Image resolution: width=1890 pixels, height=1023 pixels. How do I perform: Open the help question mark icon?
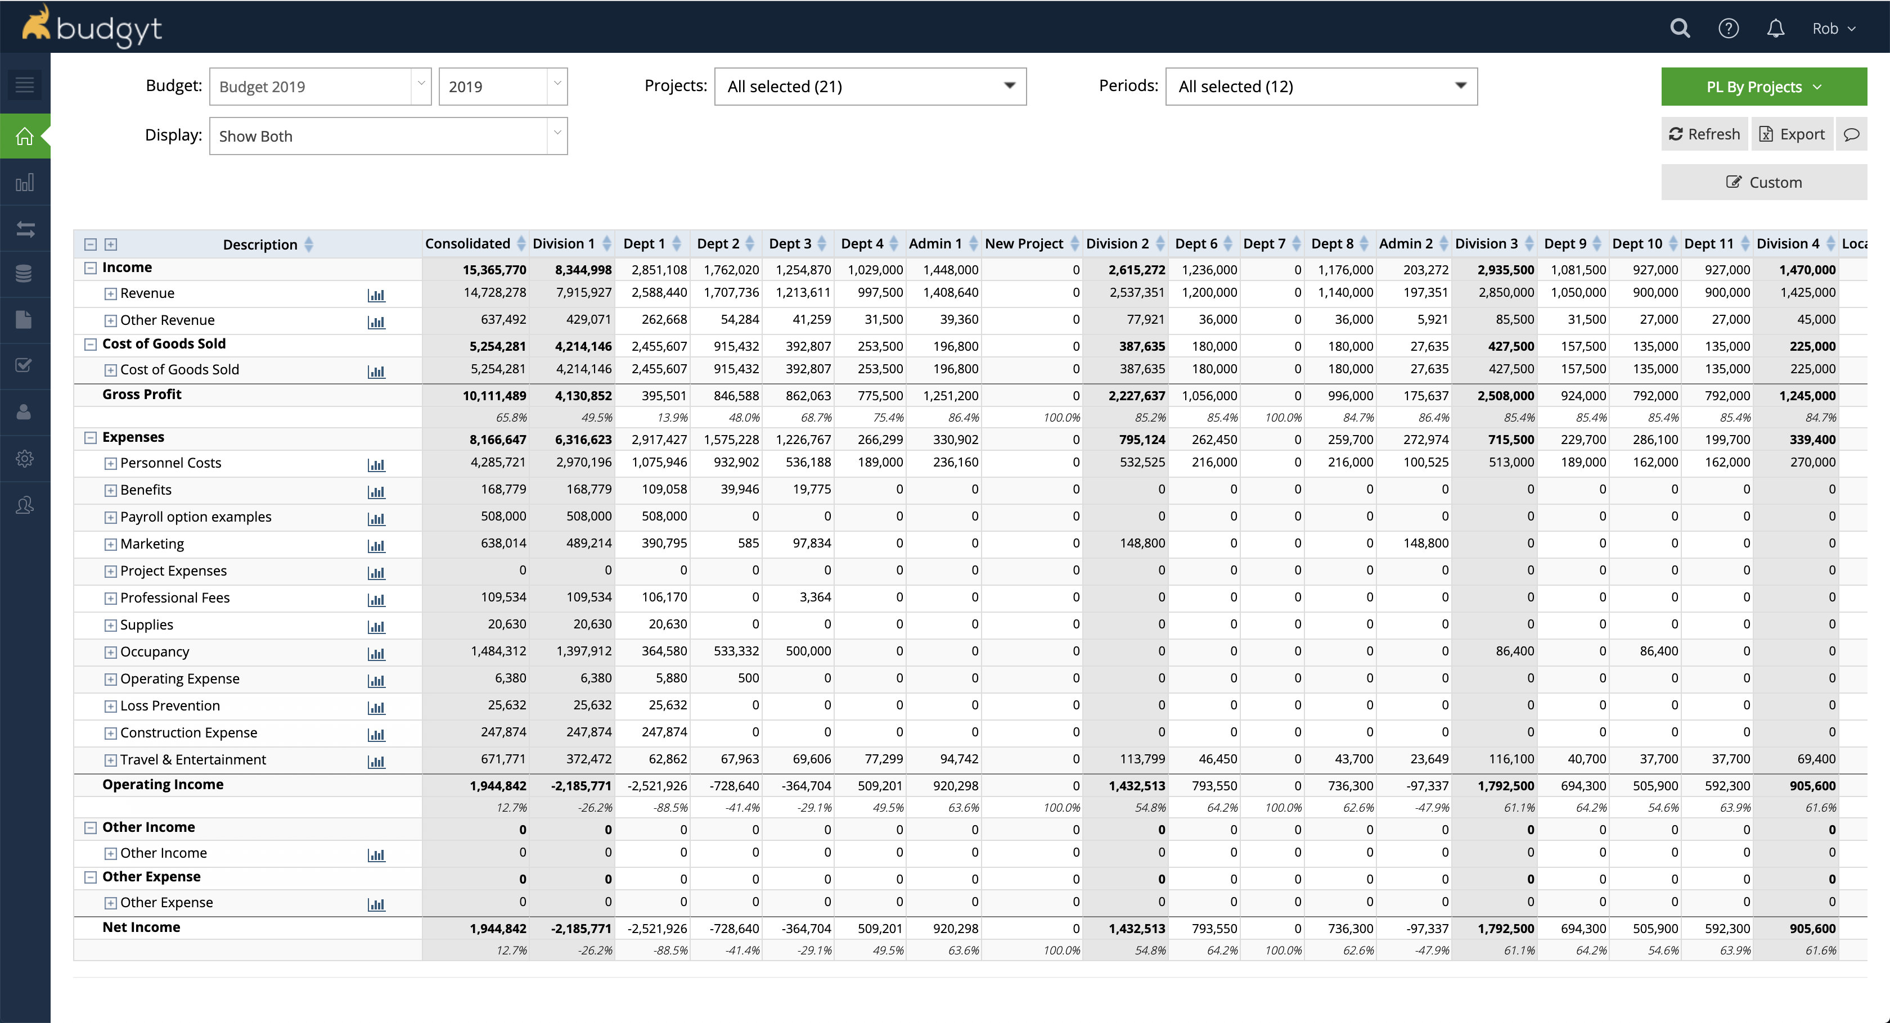point(1728,29)
